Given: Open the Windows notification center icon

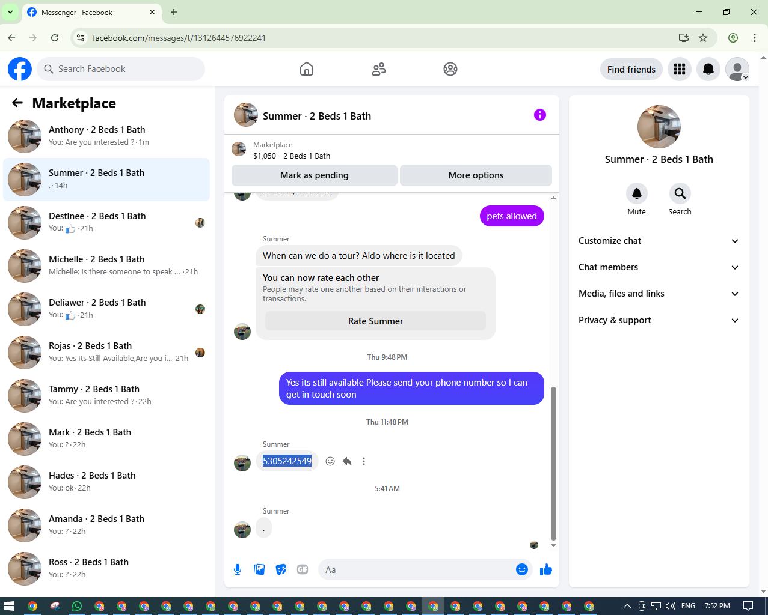Looking at the screenshot, I should coord(748,606).
